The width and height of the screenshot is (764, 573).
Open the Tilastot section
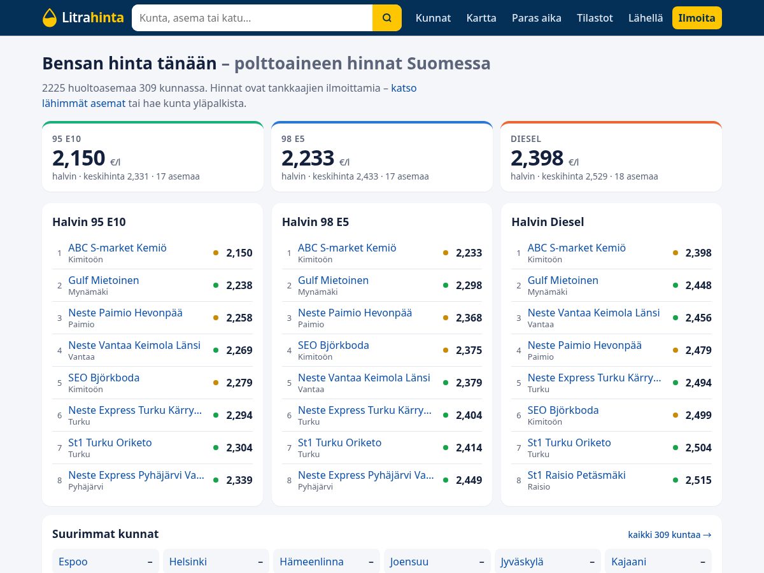pyautogui.click(x=595, y=18)
